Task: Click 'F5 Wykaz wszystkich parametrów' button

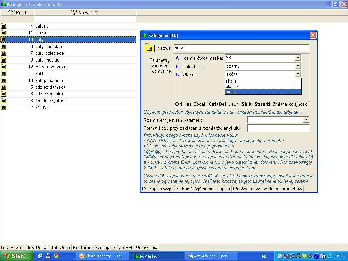Action: tap(267, 189)
